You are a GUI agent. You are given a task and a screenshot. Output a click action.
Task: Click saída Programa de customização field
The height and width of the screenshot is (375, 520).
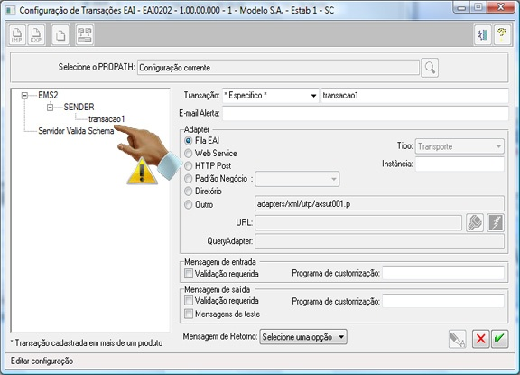point(443,301)
